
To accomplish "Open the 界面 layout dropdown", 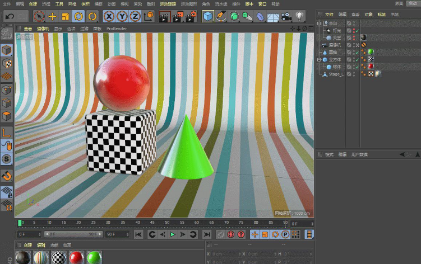I will (x=412, y=3).
